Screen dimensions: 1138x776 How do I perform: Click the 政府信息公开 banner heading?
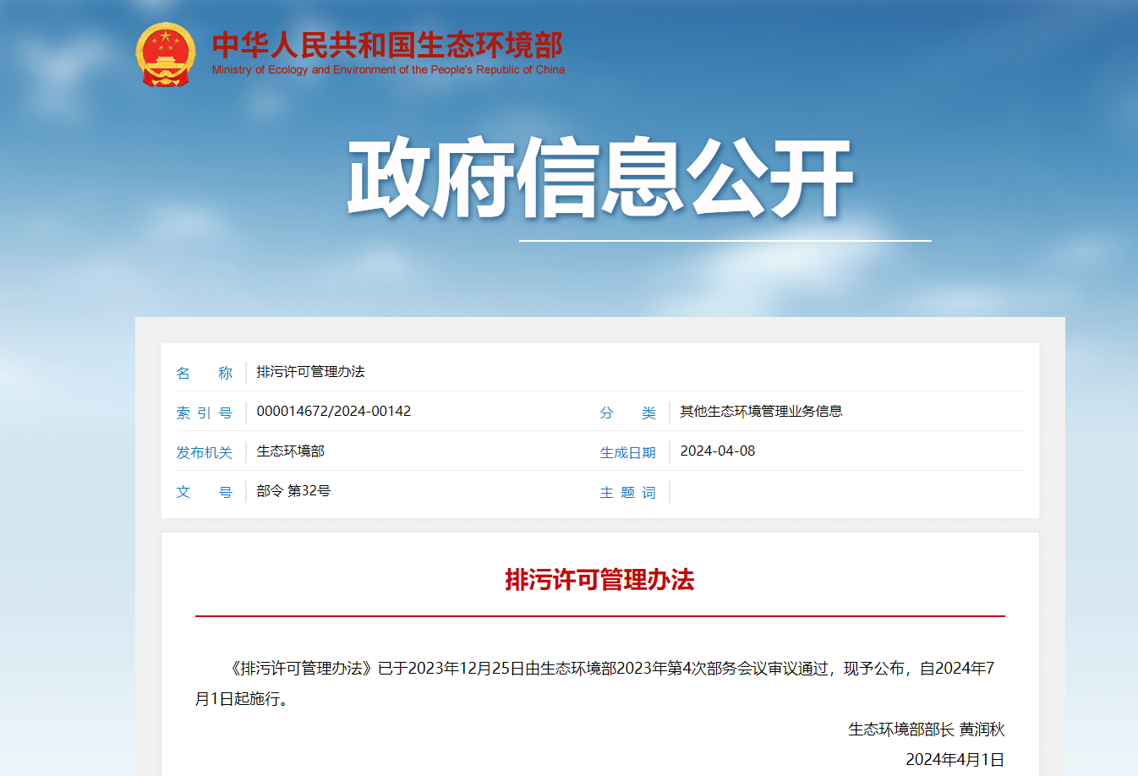(x=600, y=178)
